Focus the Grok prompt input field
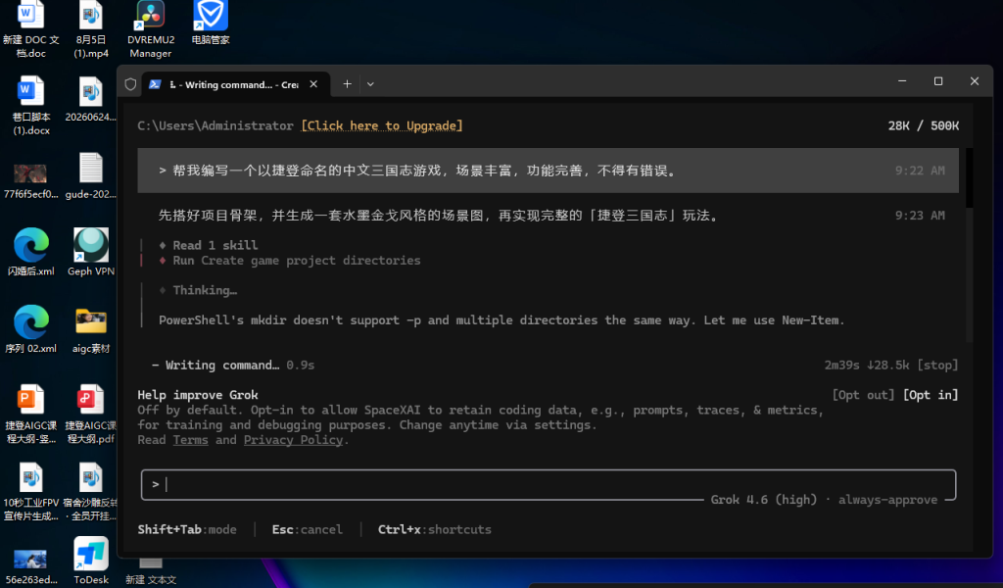The image size is (1003, 588). (549, 484)
